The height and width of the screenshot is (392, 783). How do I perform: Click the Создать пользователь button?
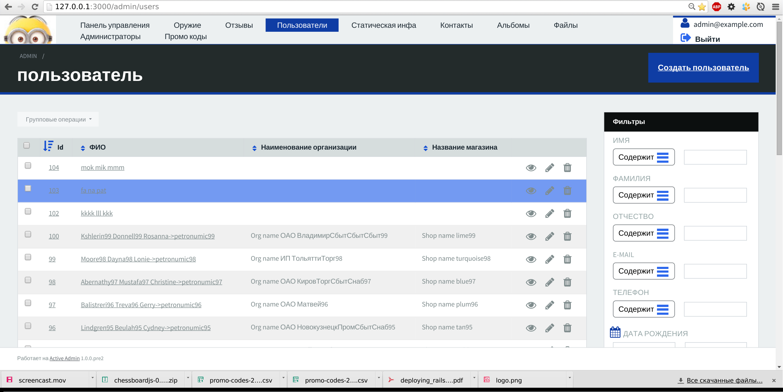(x=703, y=68)
